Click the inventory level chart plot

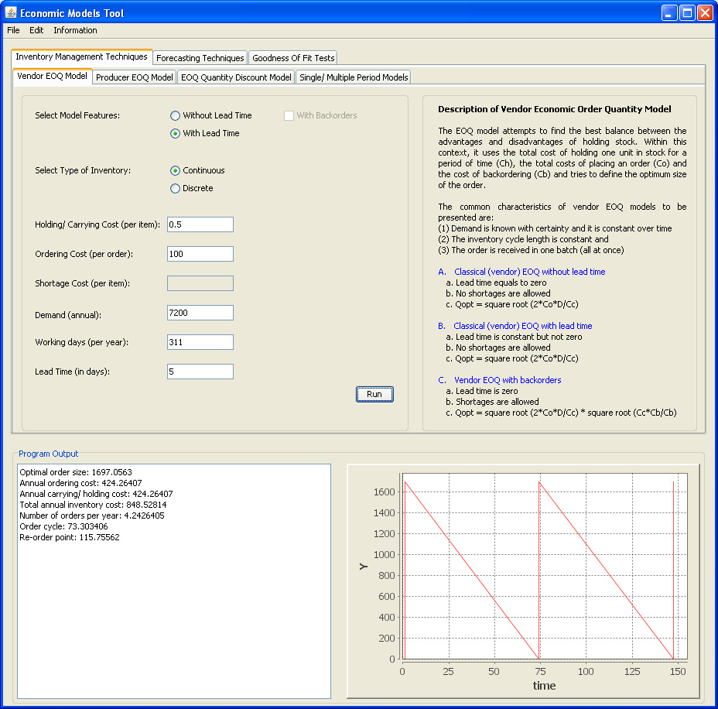pyautogui.click(x=545, y=566)
